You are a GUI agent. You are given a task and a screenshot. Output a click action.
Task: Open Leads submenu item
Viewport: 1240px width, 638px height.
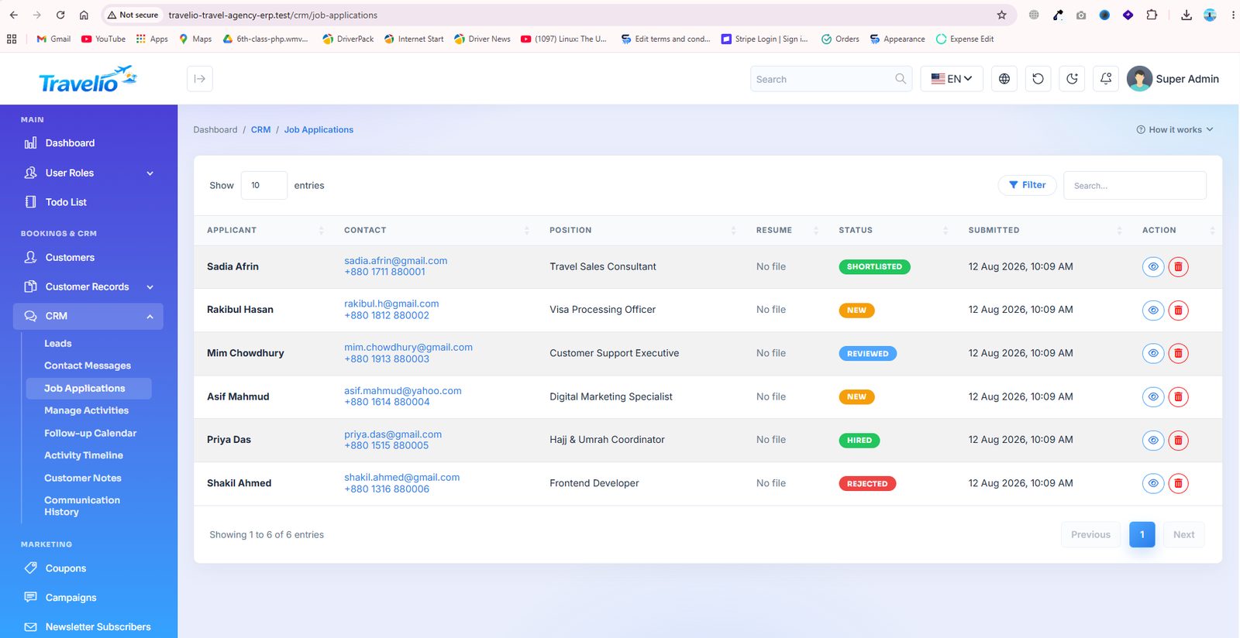58,343
